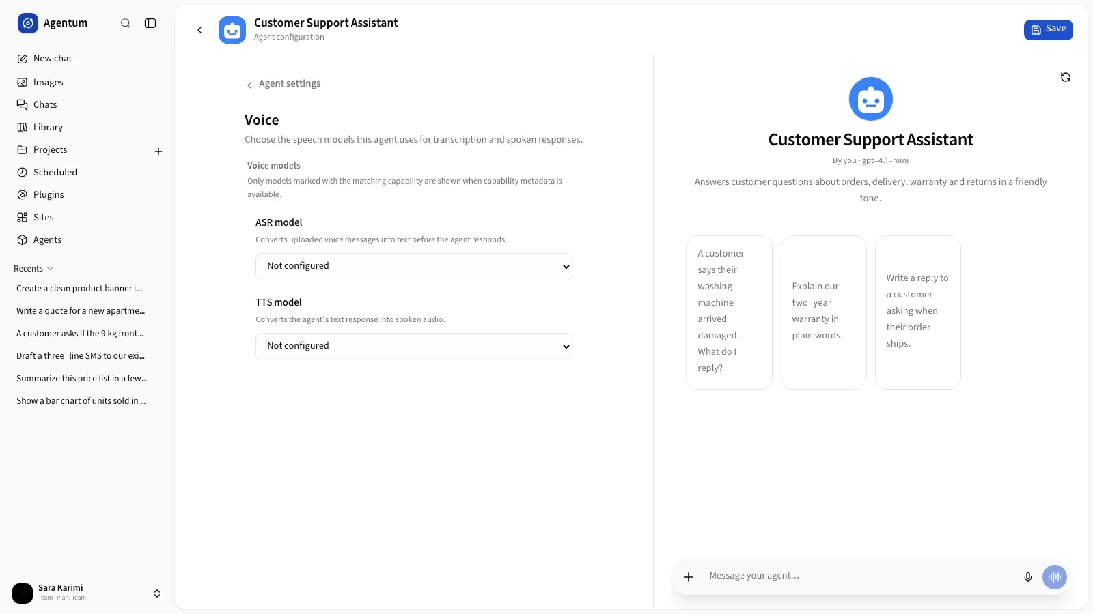Select the two-year warranty prompt card
1093x614 pixels.
point(824,312)
